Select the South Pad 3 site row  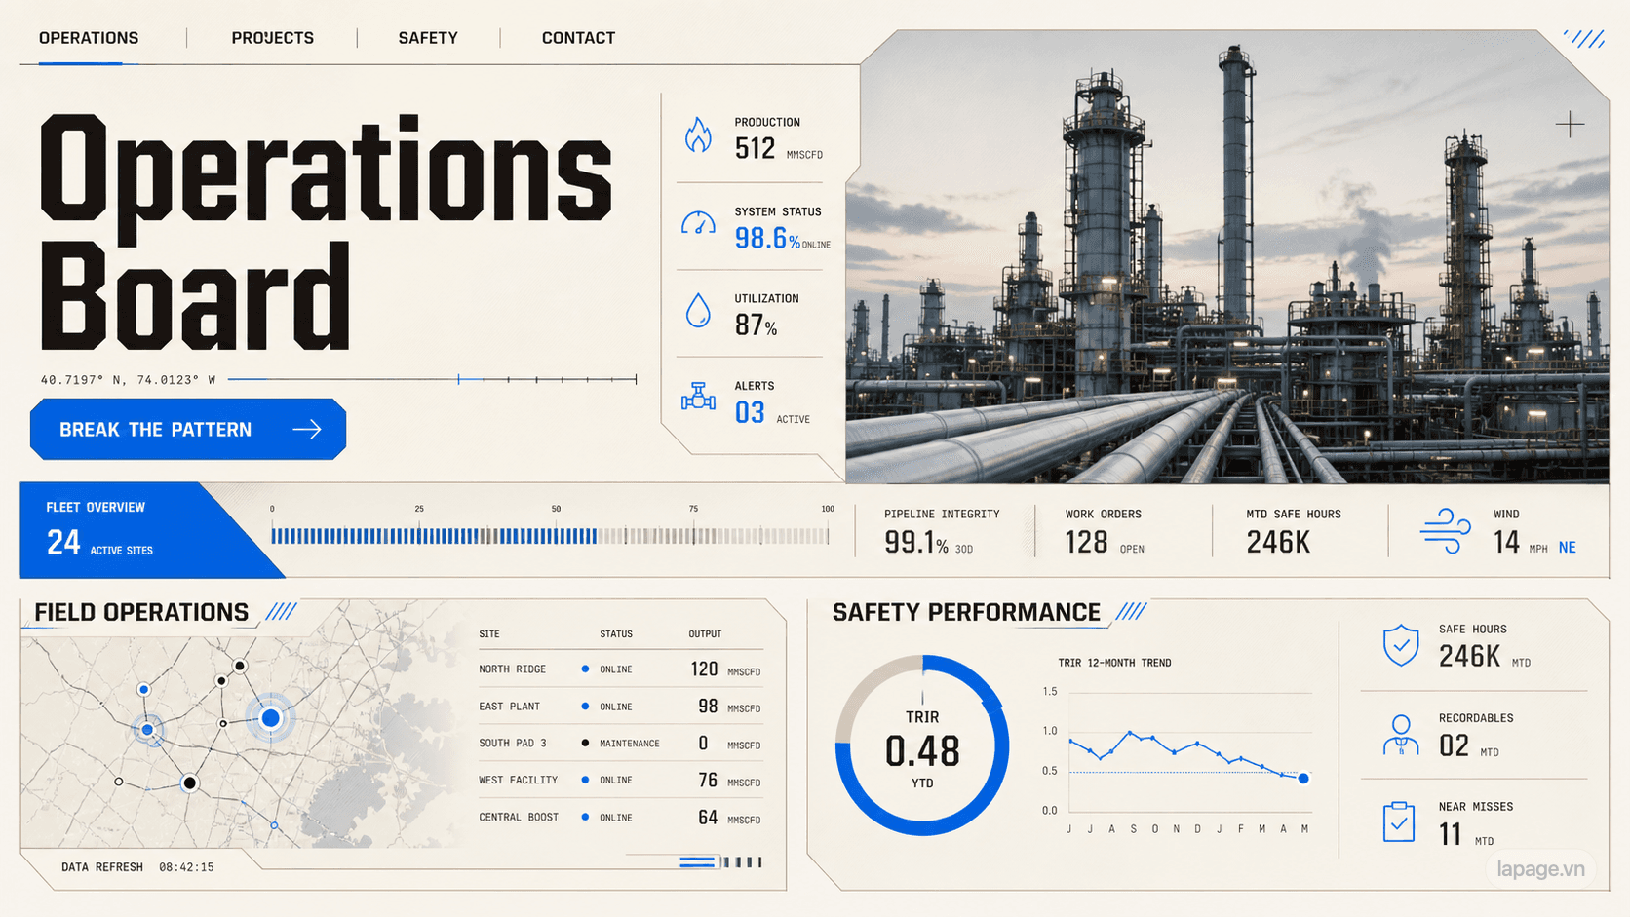620,744
